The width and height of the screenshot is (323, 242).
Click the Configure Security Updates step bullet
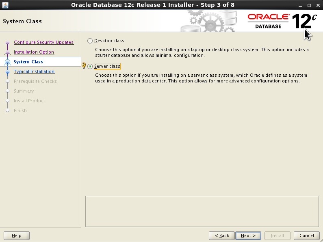pos(8,42)
